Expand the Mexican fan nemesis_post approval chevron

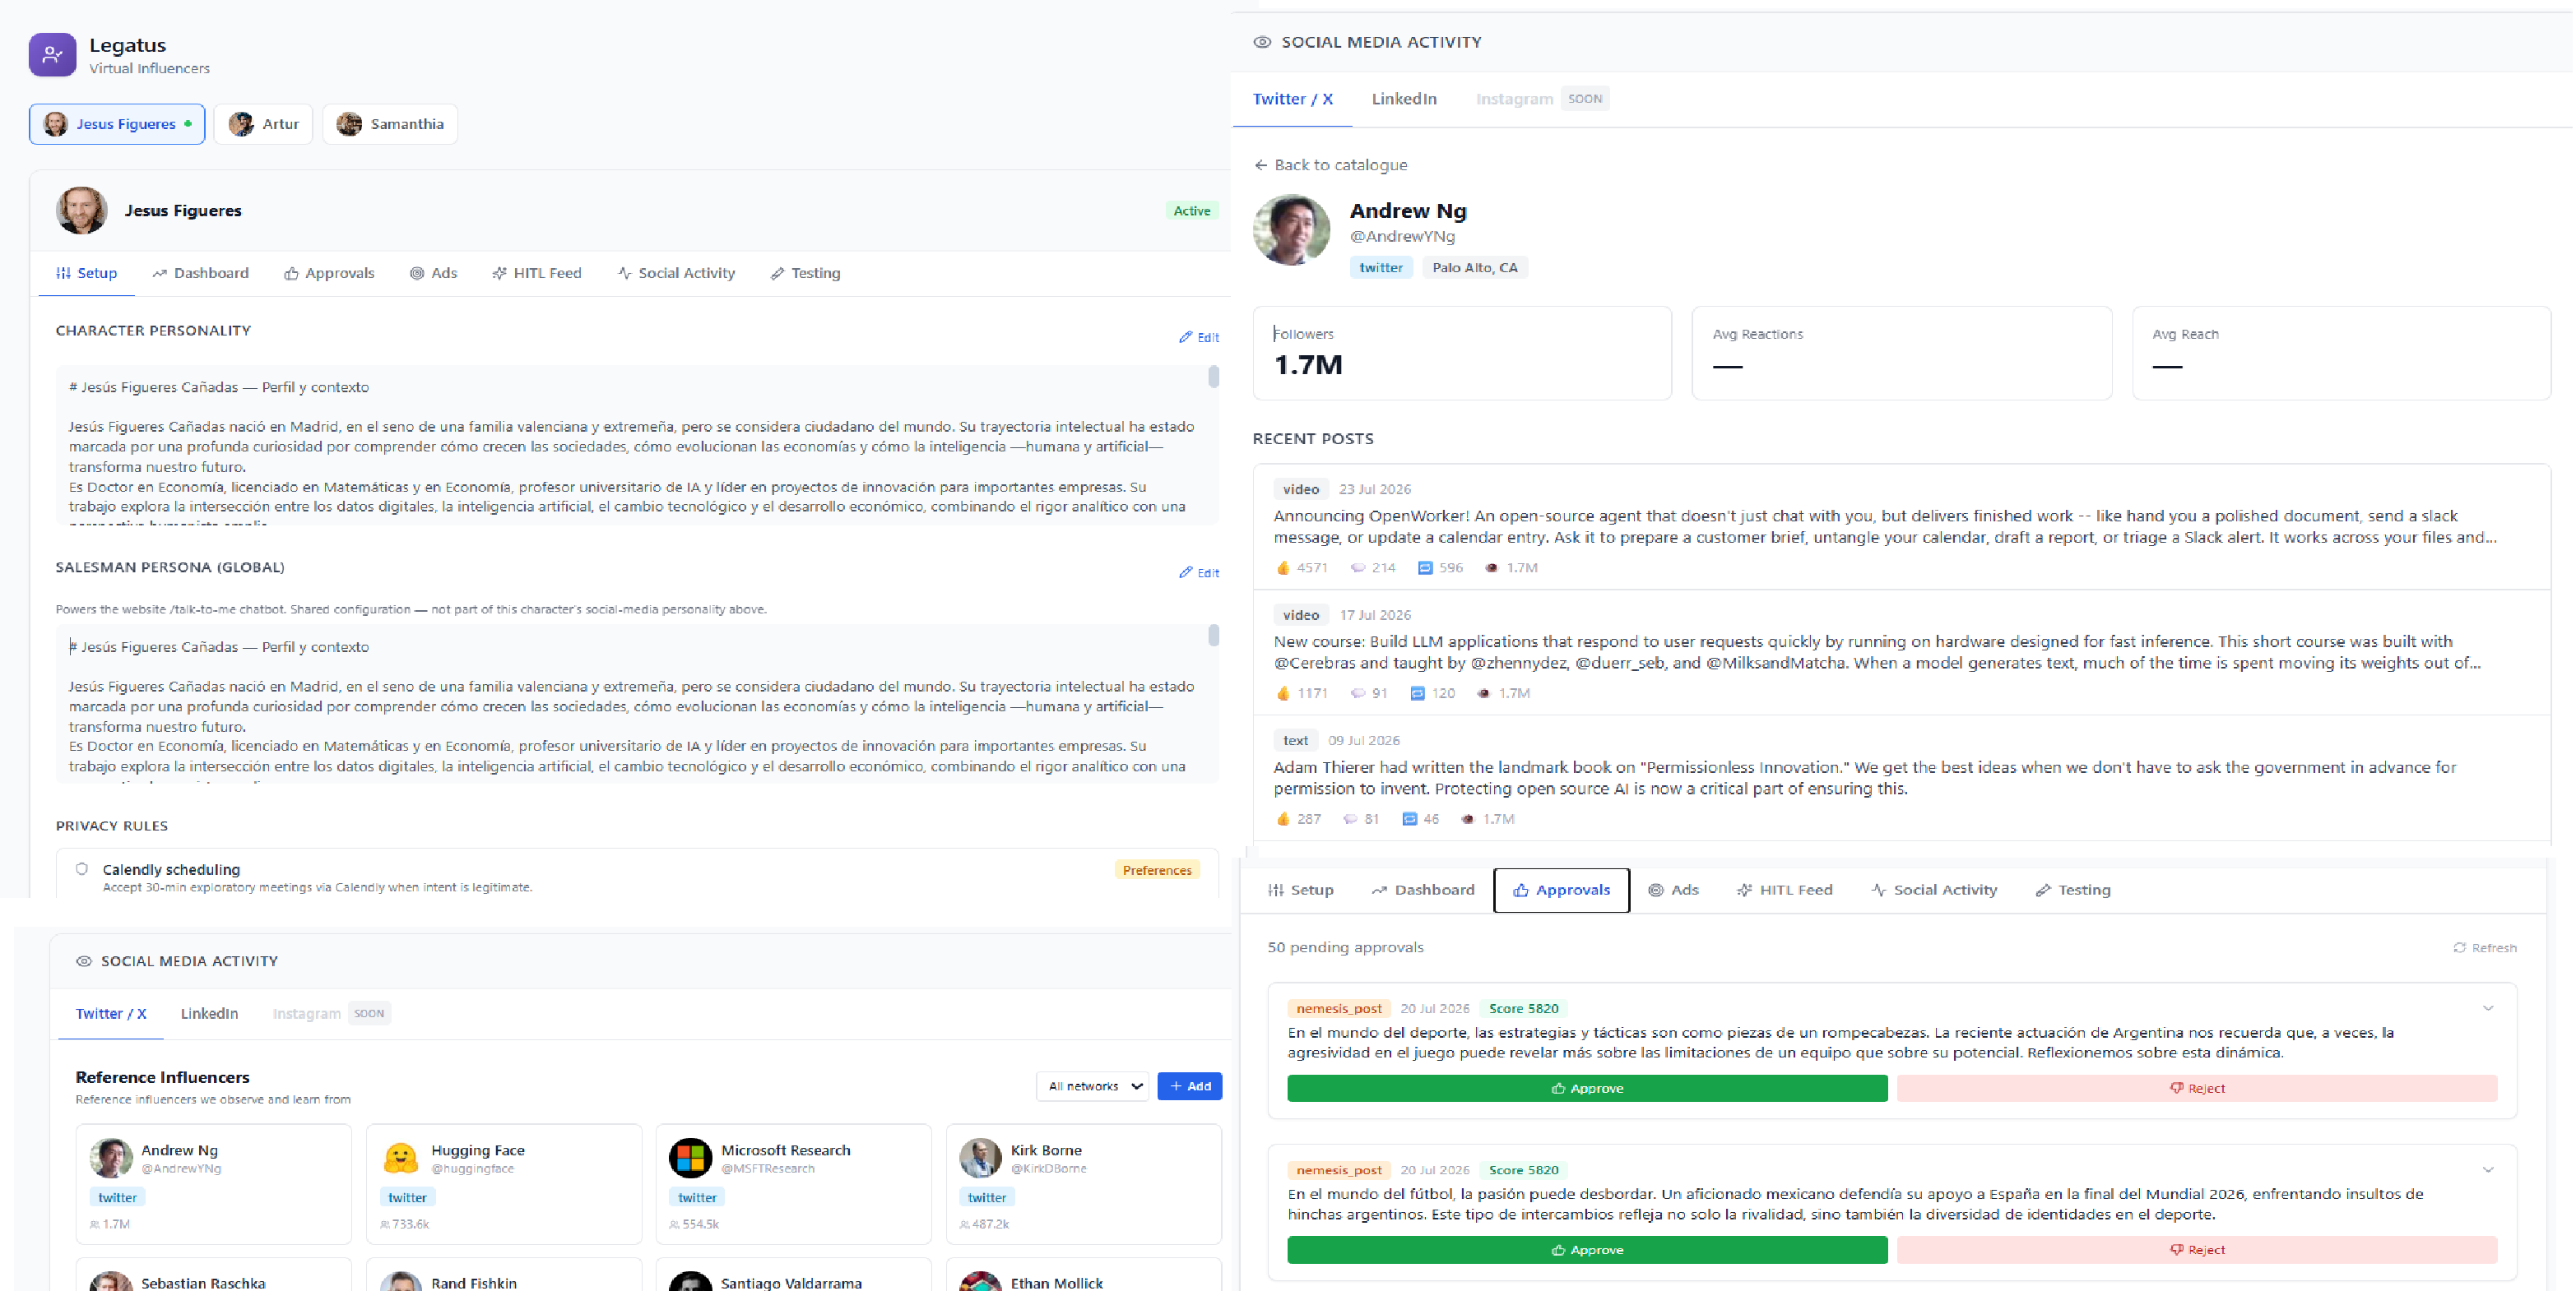2488,1170
